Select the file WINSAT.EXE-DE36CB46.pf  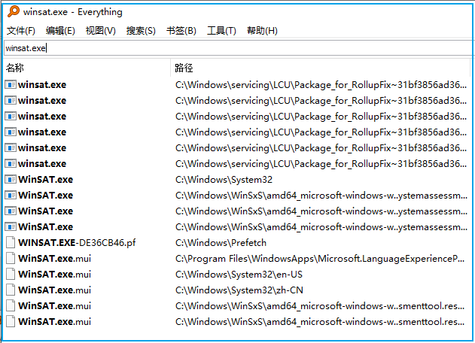77,242
